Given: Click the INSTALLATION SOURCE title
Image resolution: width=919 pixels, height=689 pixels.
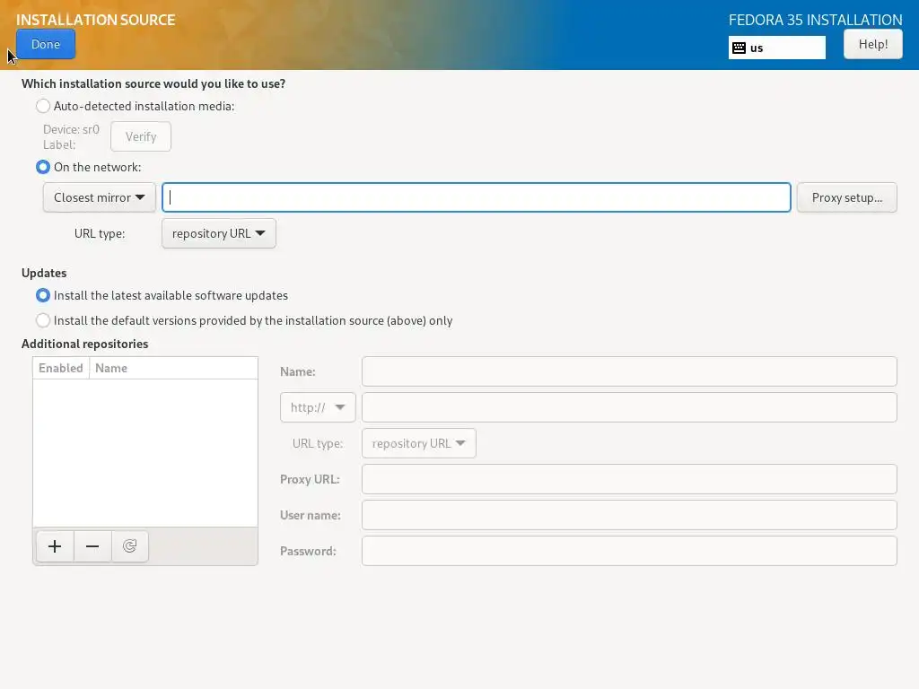Looking at the screenshot, I should 95,20.
